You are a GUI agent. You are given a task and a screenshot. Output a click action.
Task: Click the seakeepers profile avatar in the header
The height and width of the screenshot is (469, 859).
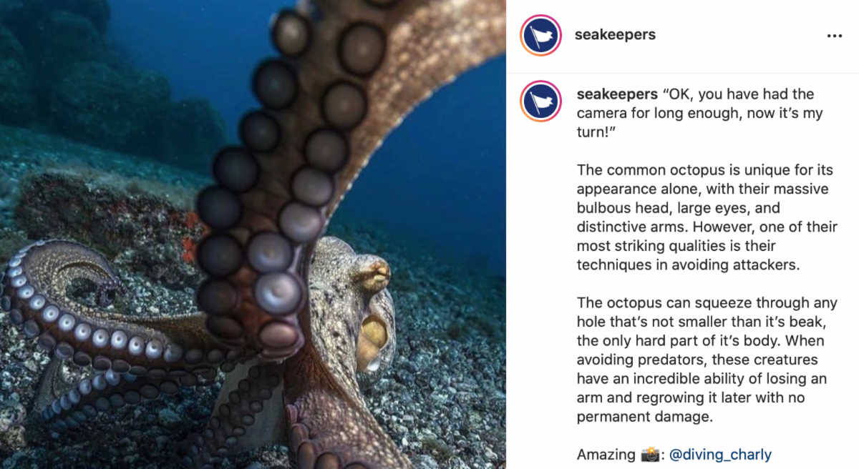click(x=541, y=35)
